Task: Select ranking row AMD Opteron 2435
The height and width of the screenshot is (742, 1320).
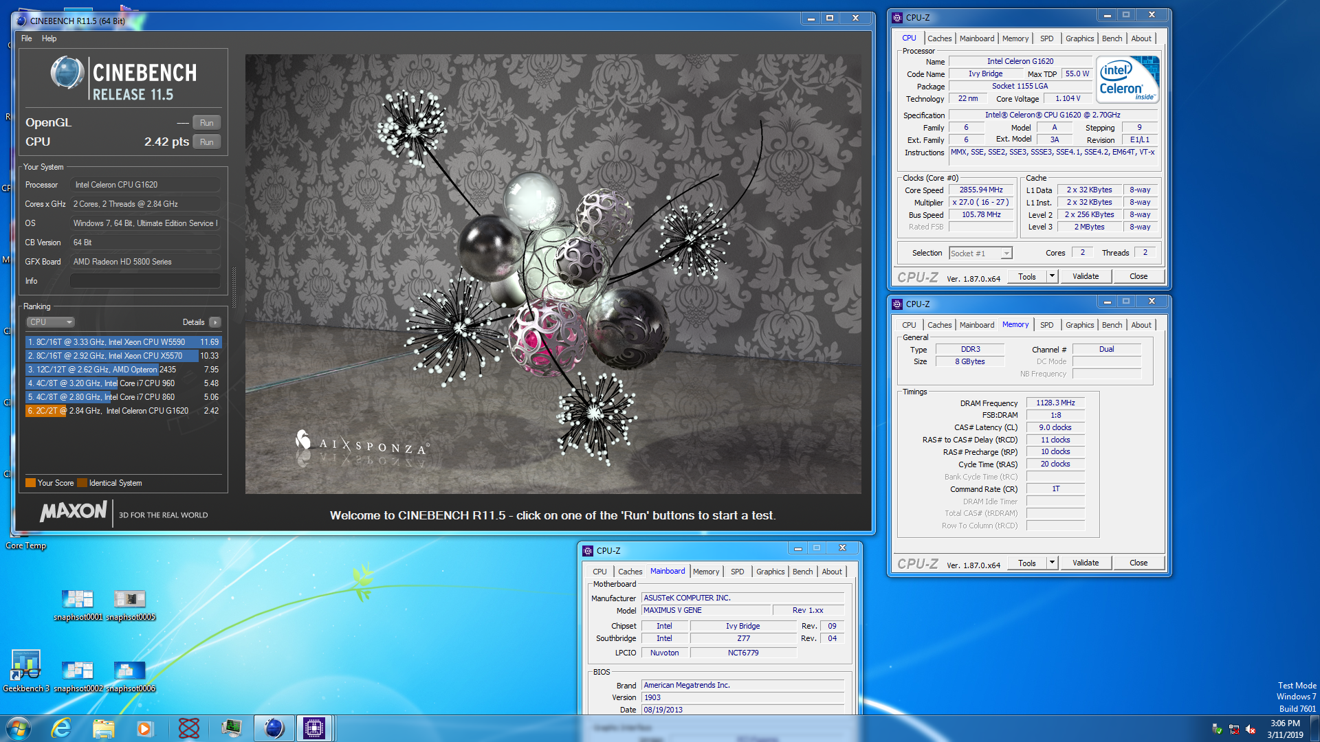Action: pos(124,370)
